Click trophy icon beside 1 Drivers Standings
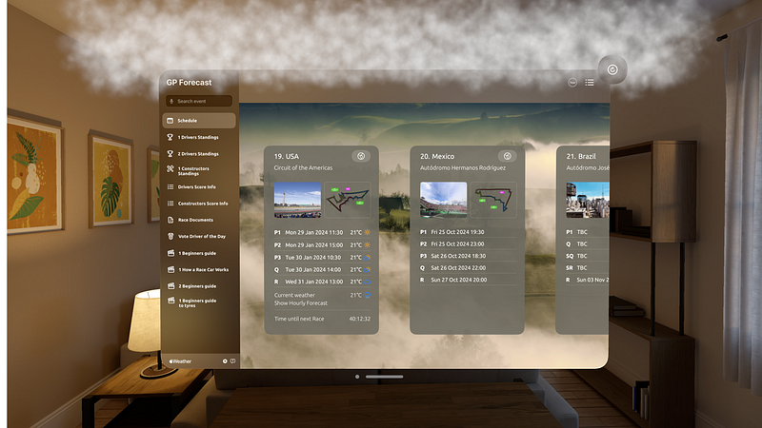Image resolution: width=762 pixels, height=428 pixels. click(x=170, y=137)
